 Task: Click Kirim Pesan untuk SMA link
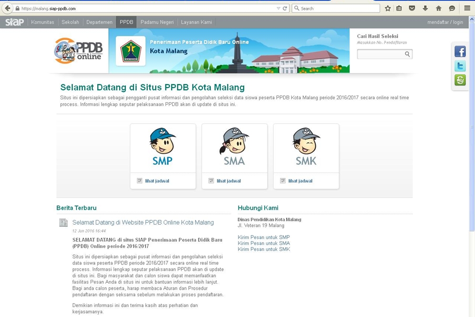point(264,243)
